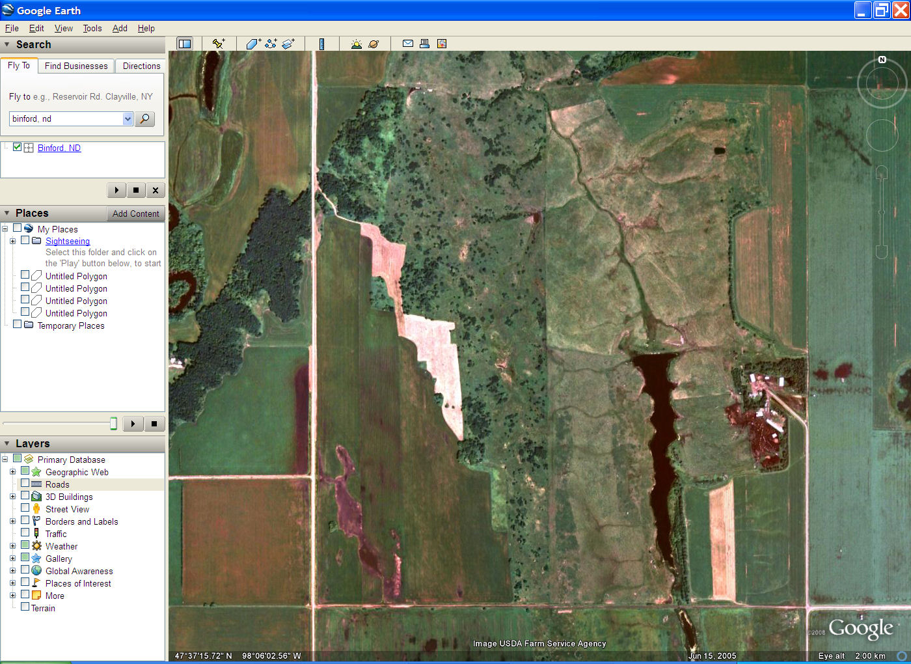The height and width of the screenshot is (664, 911).
Task: Click the Street View pegman icon
Action: (36, 509)
